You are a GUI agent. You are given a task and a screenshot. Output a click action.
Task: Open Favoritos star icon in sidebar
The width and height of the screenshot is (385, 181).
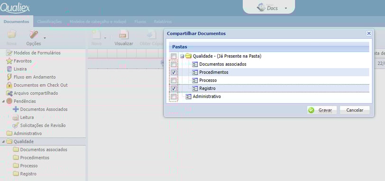tap(9, 61)
